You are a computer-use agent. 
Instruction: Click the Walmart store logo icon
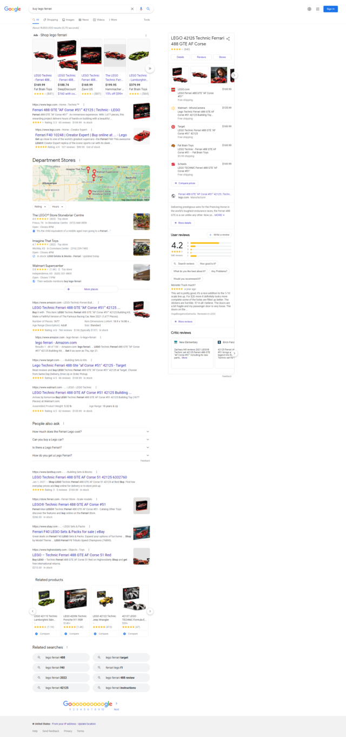pos(174,108)
